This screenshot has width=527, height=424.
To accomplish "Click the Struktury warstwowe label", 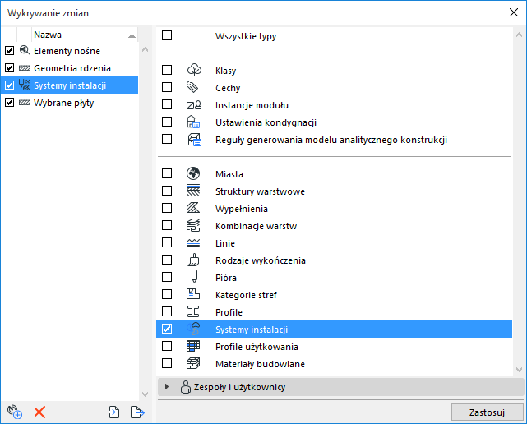I will (260, 191).
